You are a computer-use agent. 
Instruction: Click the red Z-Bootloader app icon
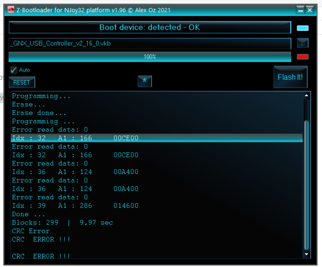pyautogui.click(x=11, y=10)
